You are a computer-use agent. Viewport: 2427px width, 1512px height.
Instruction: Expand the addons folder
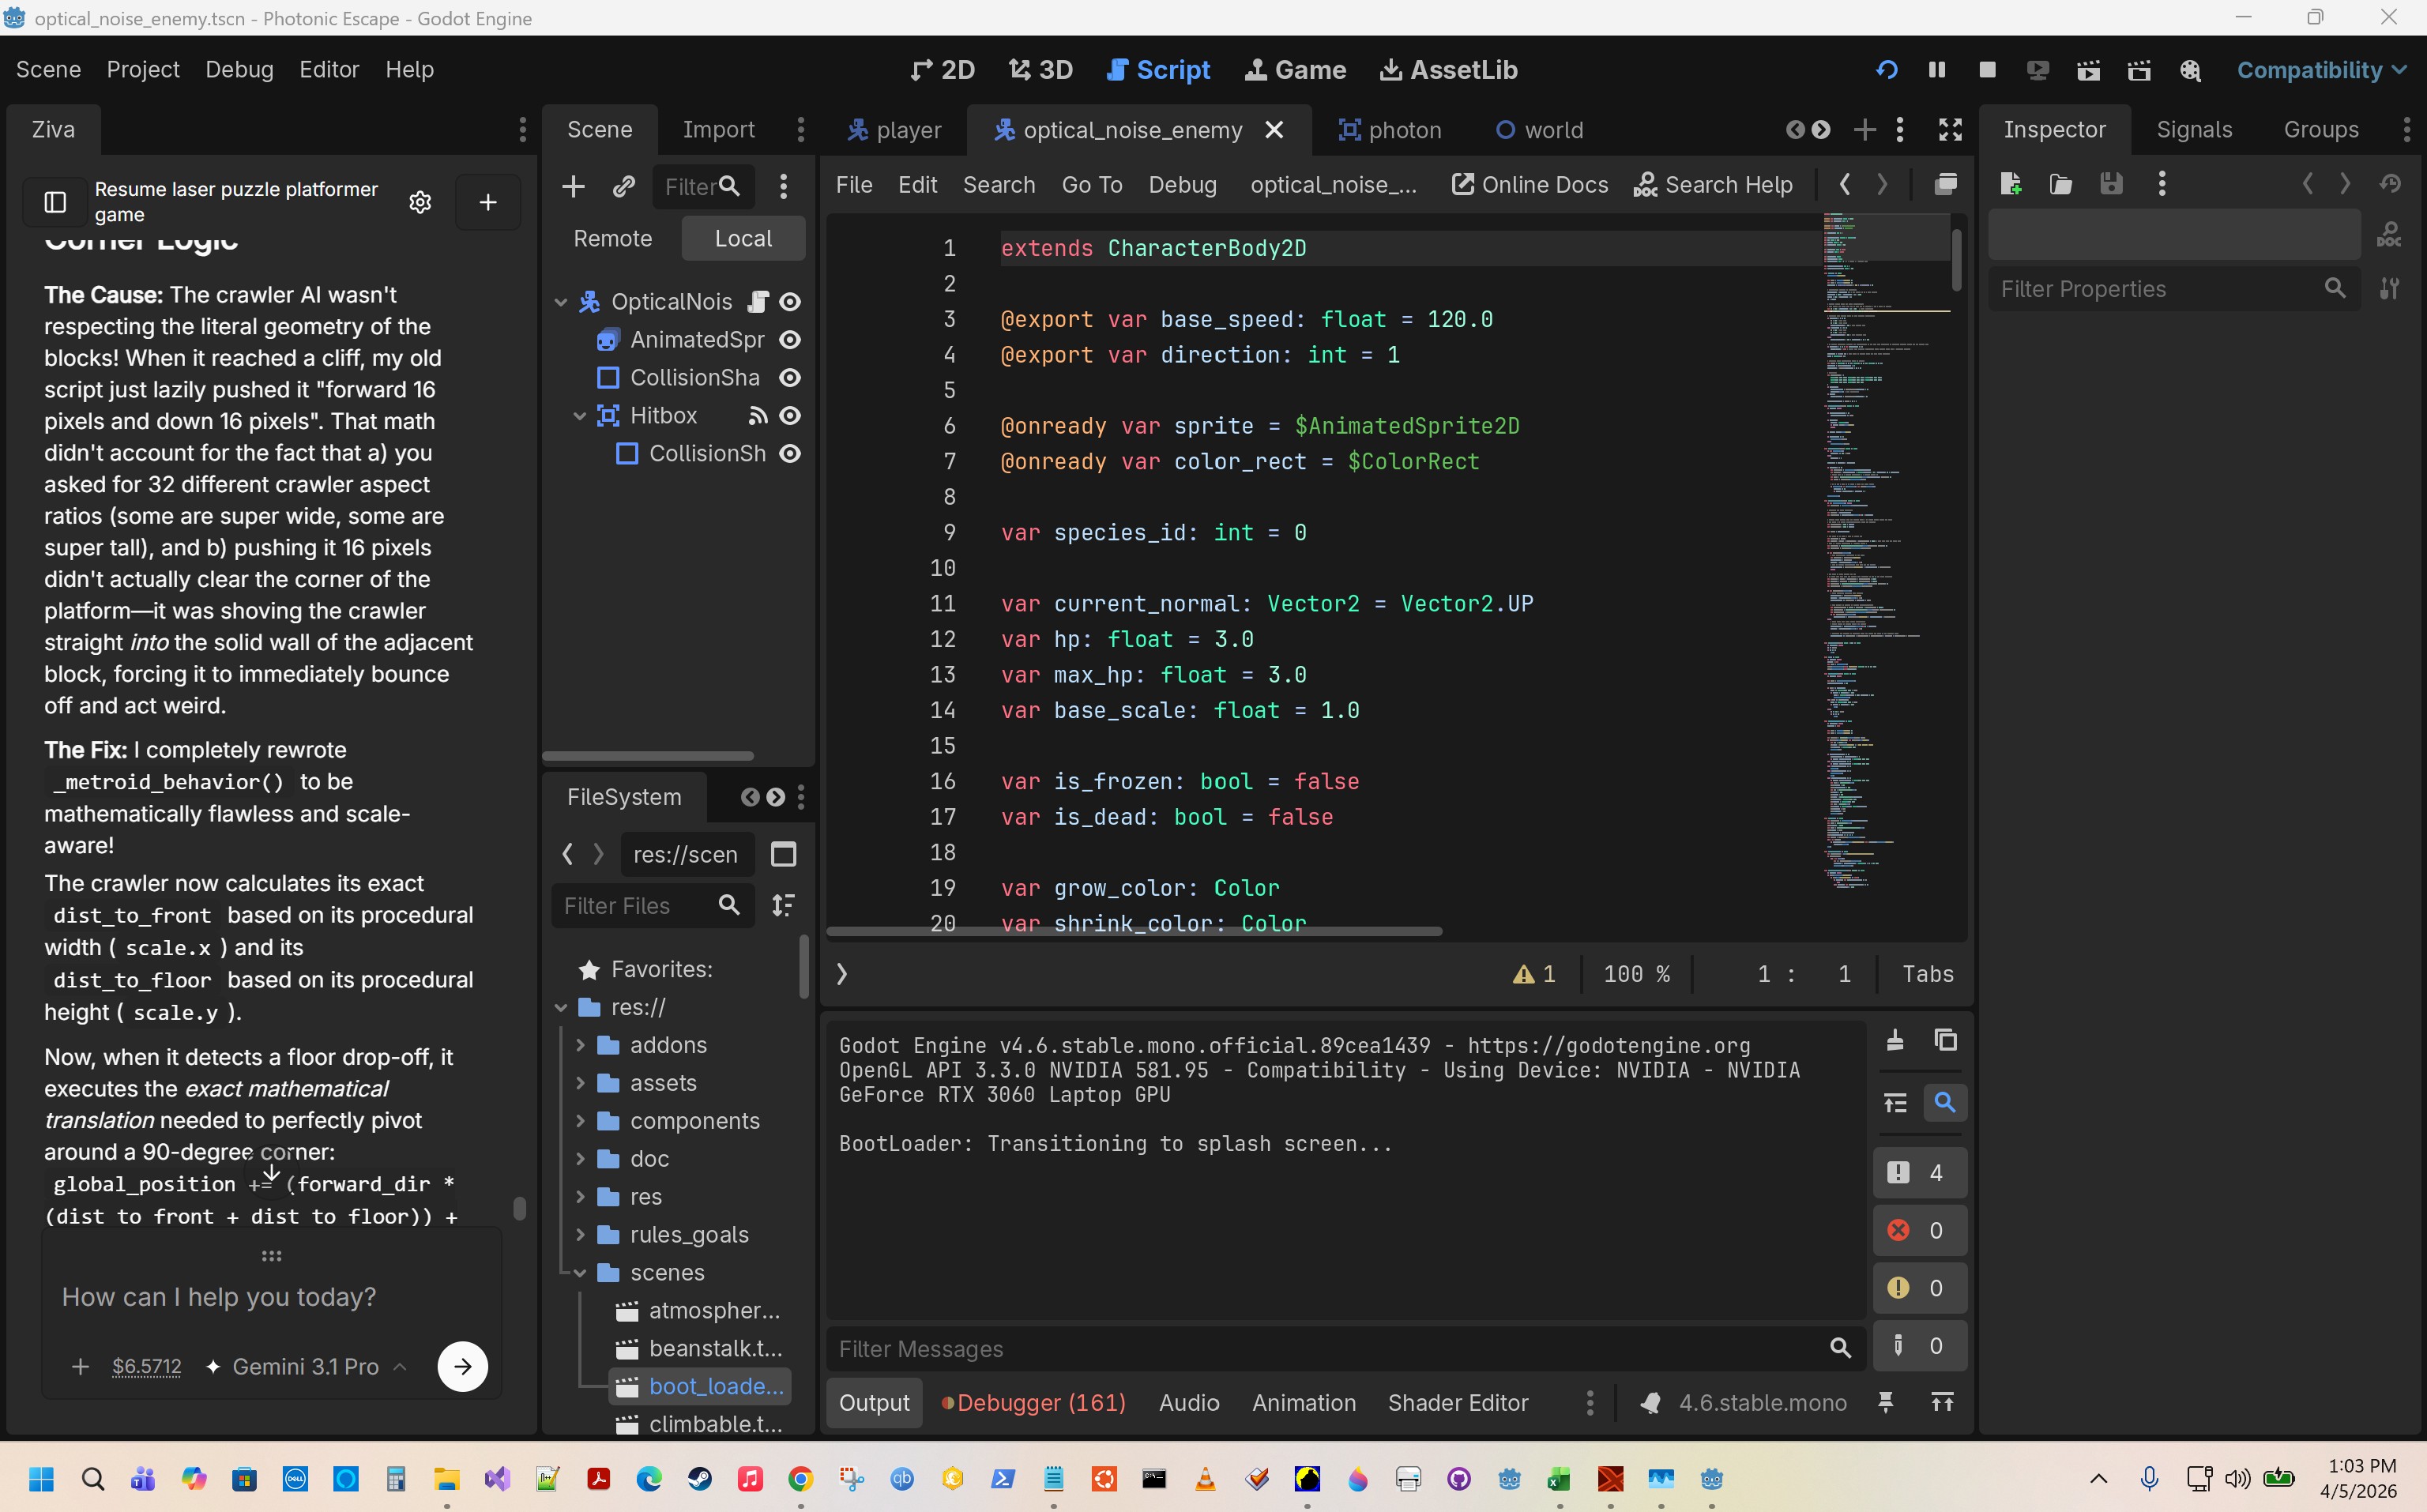tap(580, 1045)
